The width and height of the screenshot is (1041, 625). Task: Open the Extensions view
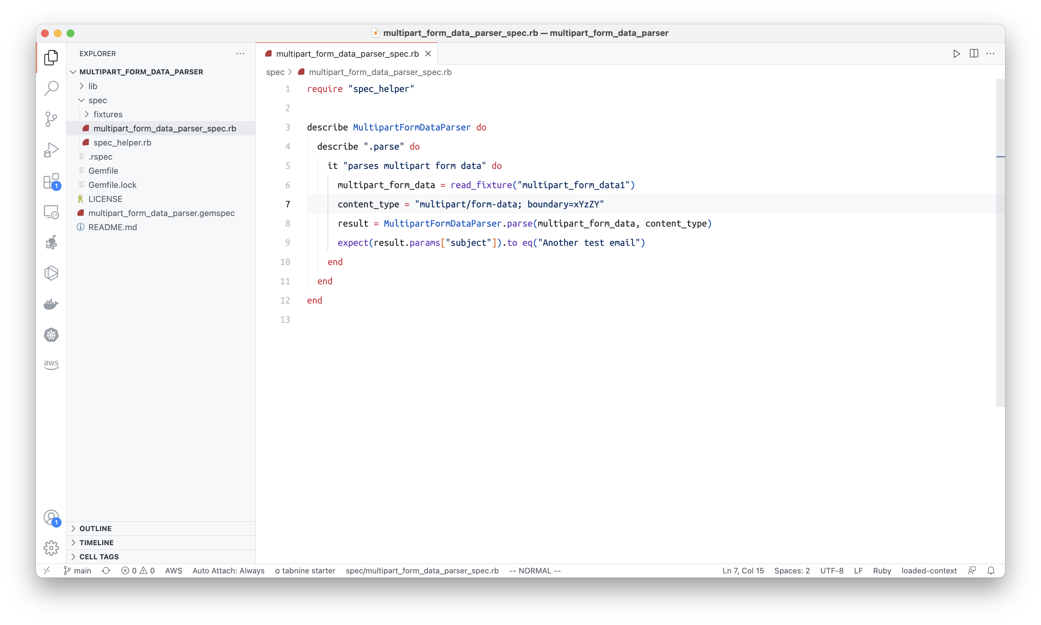pos(51,181)
